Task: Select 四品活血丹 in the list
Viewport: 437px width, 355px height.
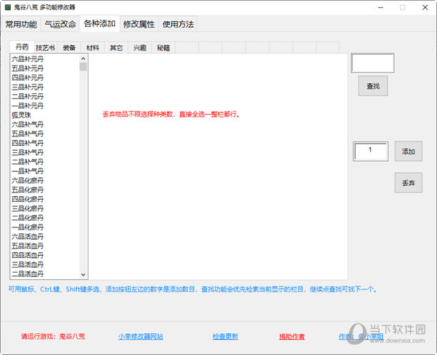Action: point(28,255)
